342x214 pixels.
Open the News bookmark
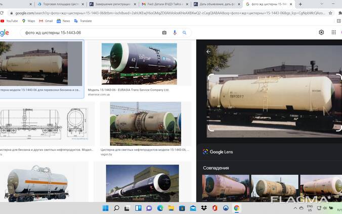[63, 21]
